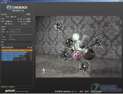Click the empty info text field

[20, 42]
